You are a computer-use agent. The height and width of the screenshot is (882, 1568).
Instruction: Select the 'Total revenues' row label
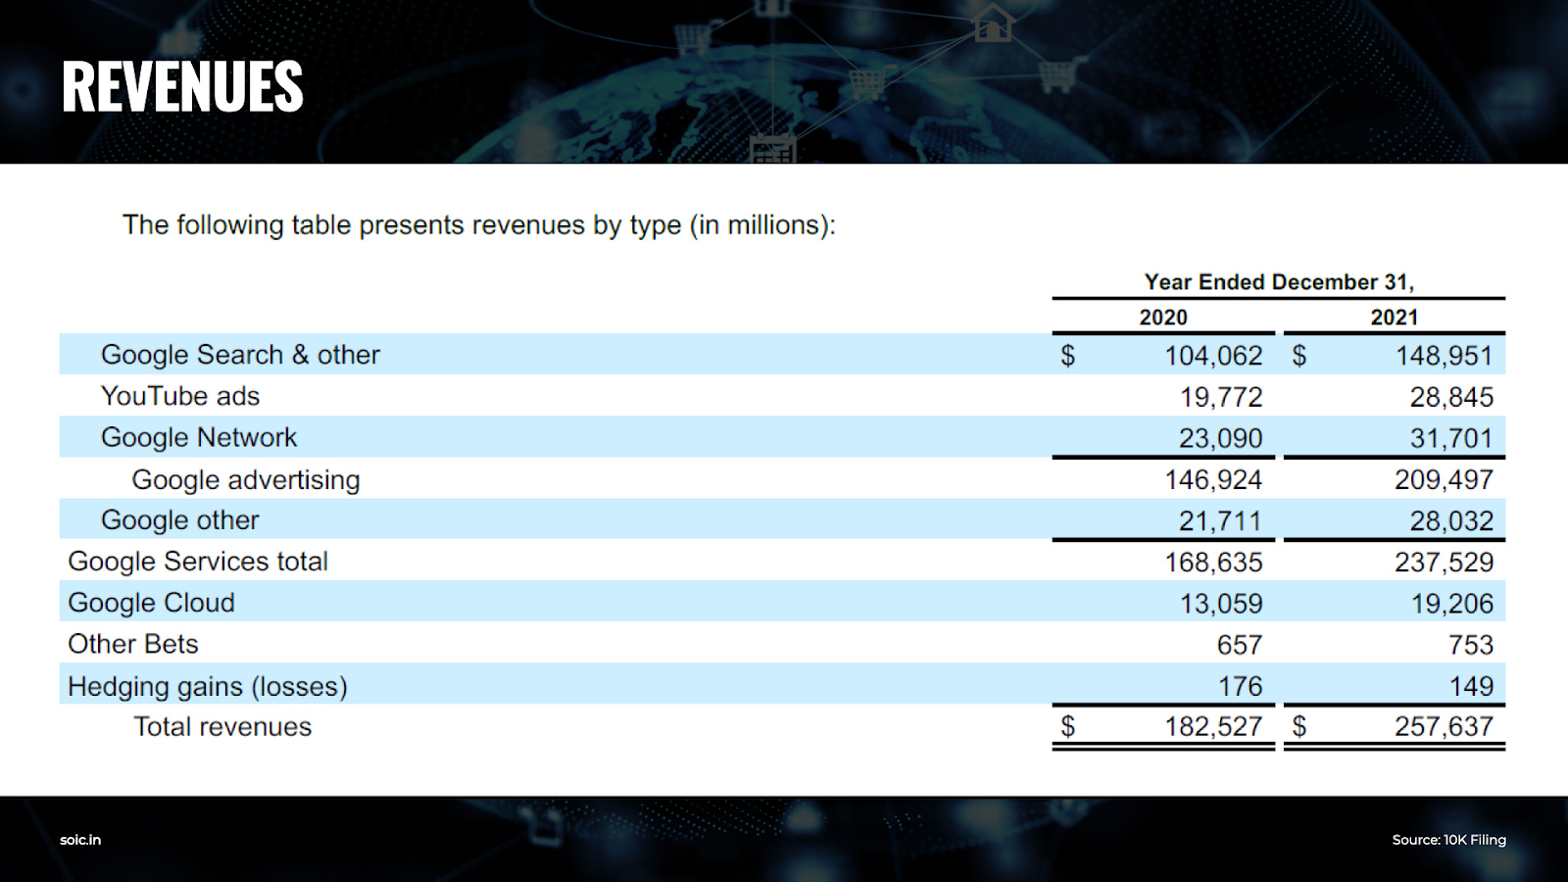tap(222, 727)
